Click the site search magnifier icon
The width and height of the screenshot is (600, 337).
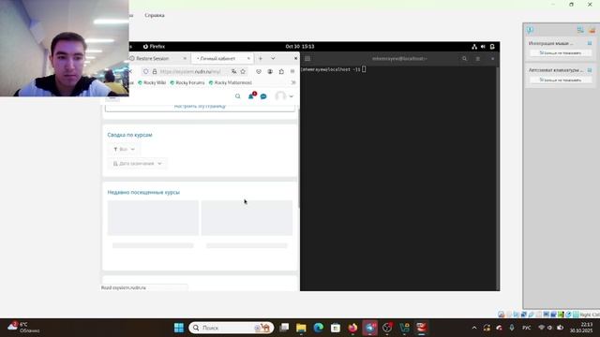(238, 96)
